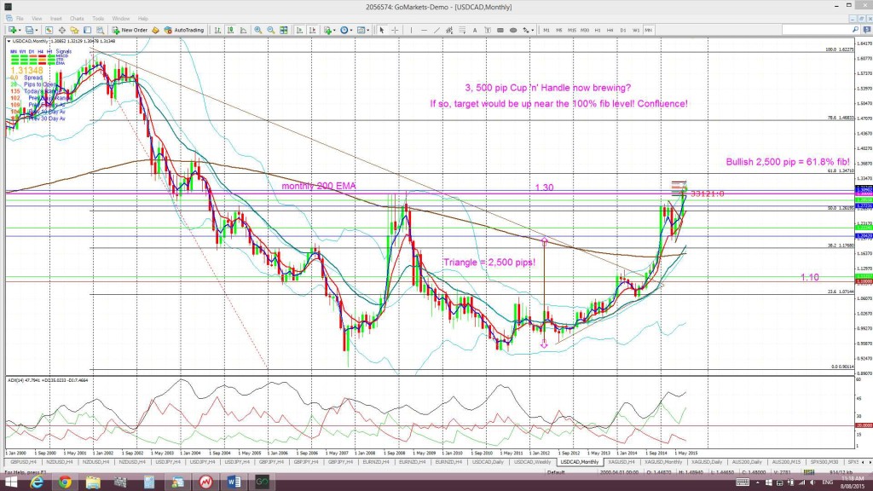Screen dimensions: 873x491
Task: Open the Indicators list dropdown
Action: point(330,30)
